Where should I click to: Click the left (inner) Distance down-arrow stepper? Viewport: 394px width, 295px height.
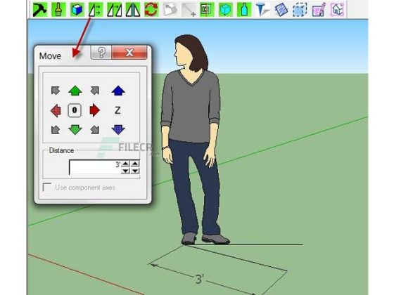(125, 171)
